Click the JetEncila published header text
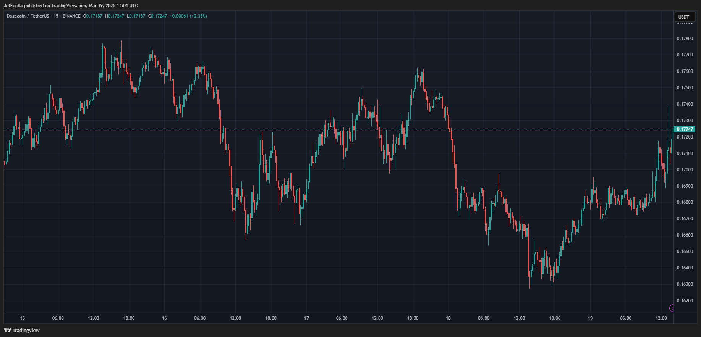This screenshot has width=701, height=337. coord(71,6)
